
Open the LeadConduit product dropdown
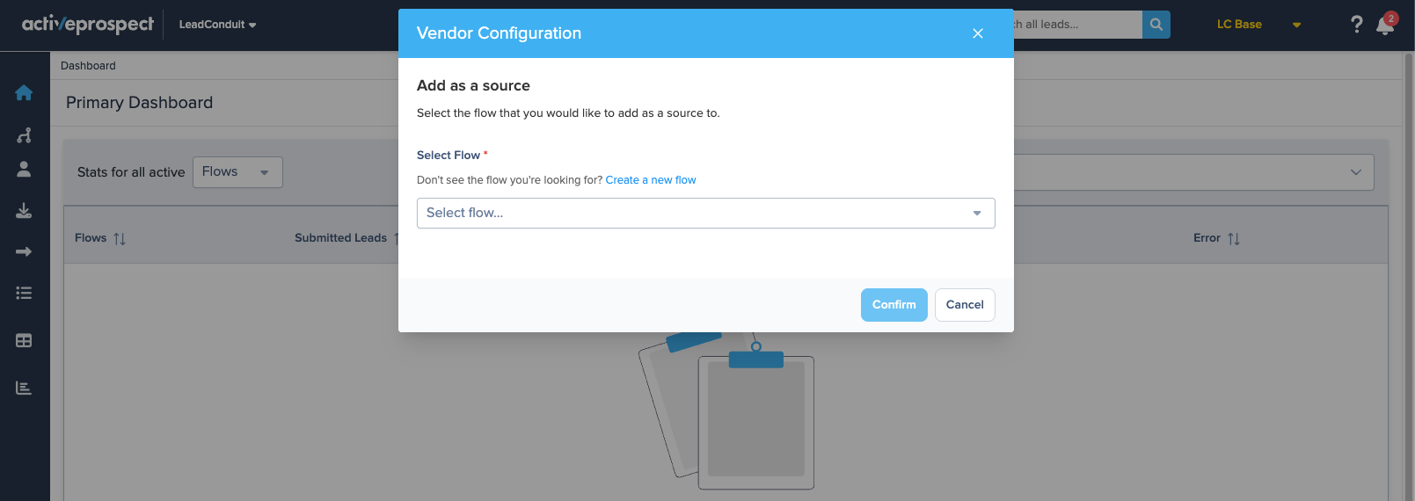(x=217, y=25)
